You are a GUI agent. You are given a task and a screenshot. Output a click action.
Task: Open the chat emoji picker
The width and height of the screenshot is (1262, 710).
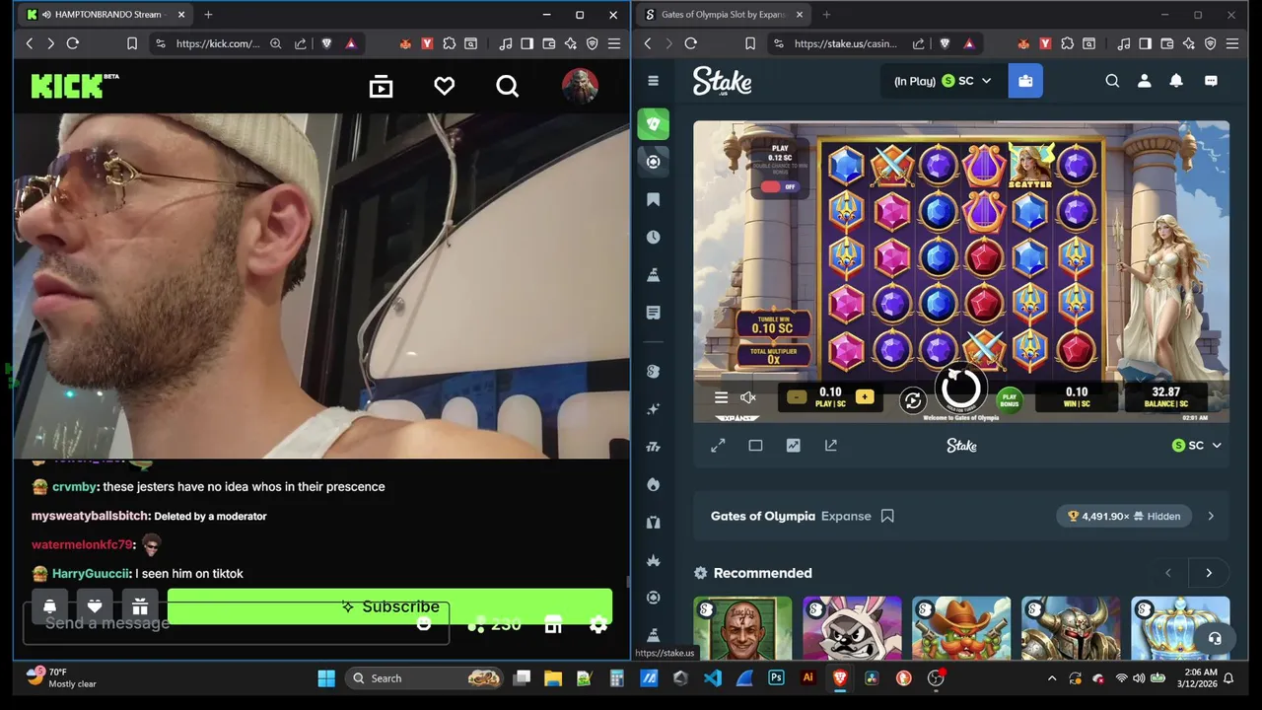click(424, 624)
